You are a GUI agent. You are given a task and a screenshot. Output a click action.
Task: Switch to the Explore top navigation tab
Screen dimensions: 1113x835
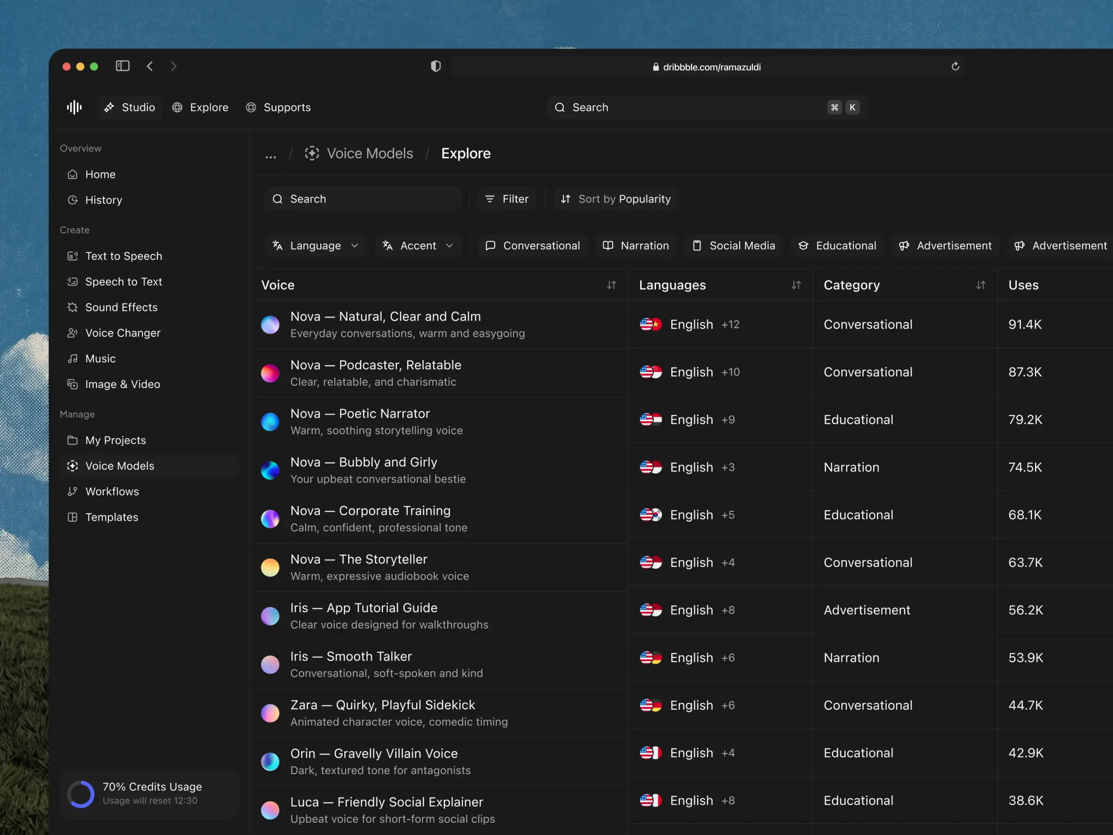(x=200, y=107)
